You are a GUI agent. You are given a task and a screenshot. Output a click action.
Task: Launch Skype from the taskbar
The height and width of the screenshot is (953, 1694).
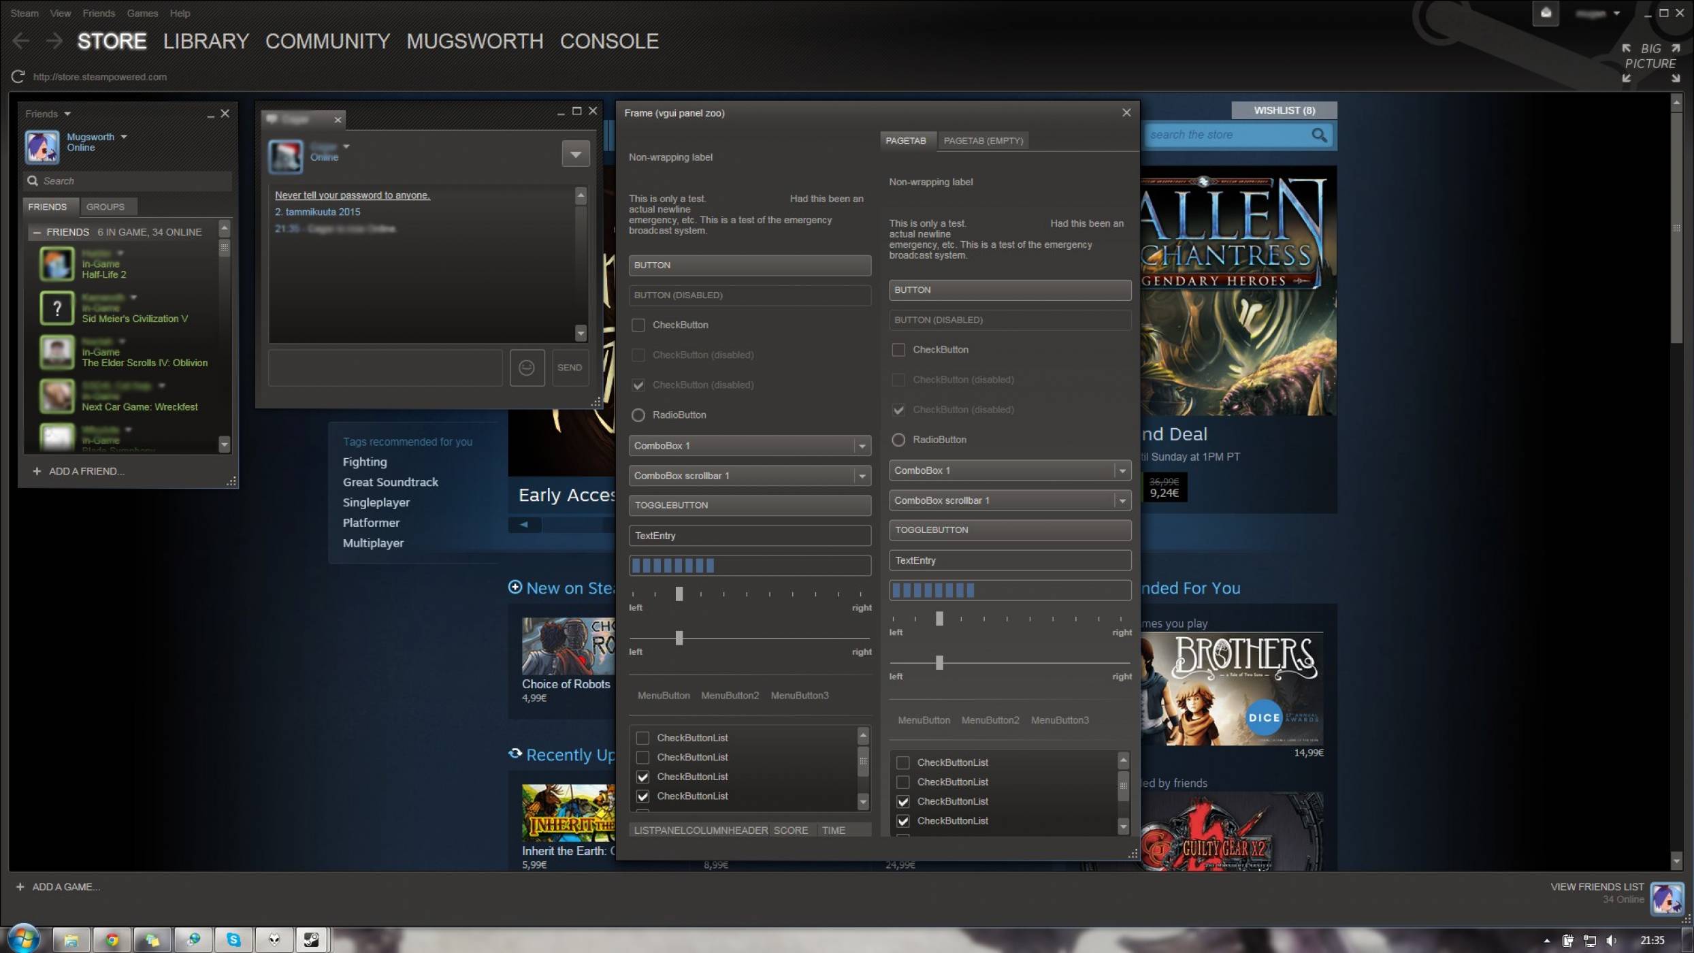(234, 939)
